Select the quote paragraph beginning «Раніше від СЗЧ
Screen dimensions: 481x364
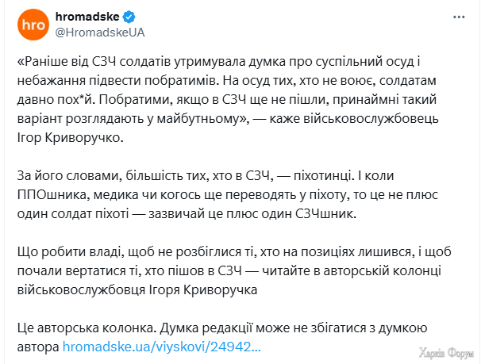click(228, 100)
